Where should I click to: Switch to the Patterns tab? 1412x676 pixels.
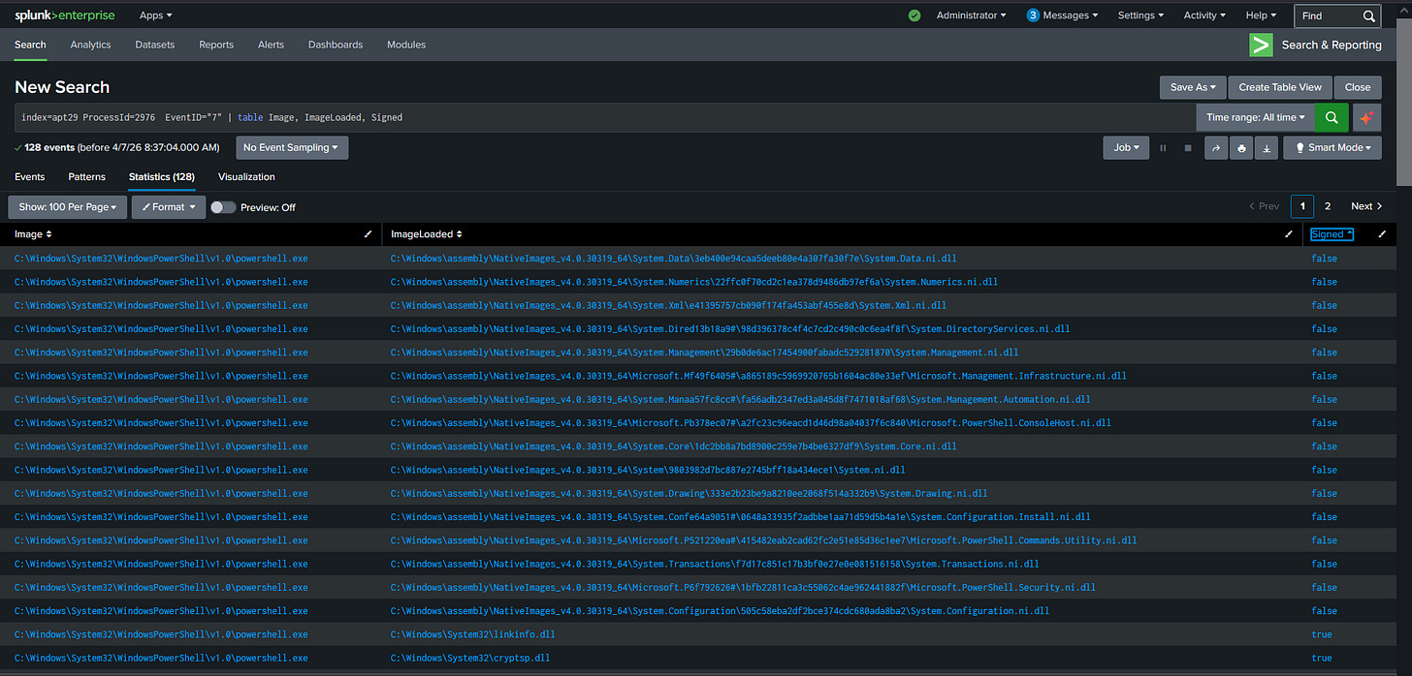86,177
